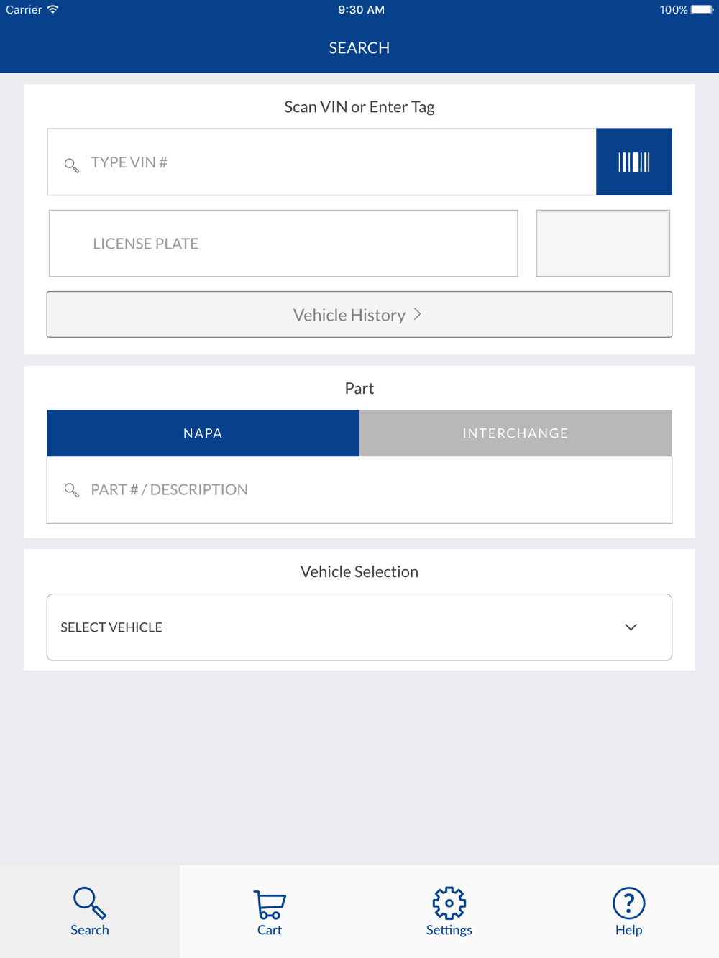719x958 pixels.
Task: Click the Vehicle History arrow chevron
Action: click(x=418, y=315)
